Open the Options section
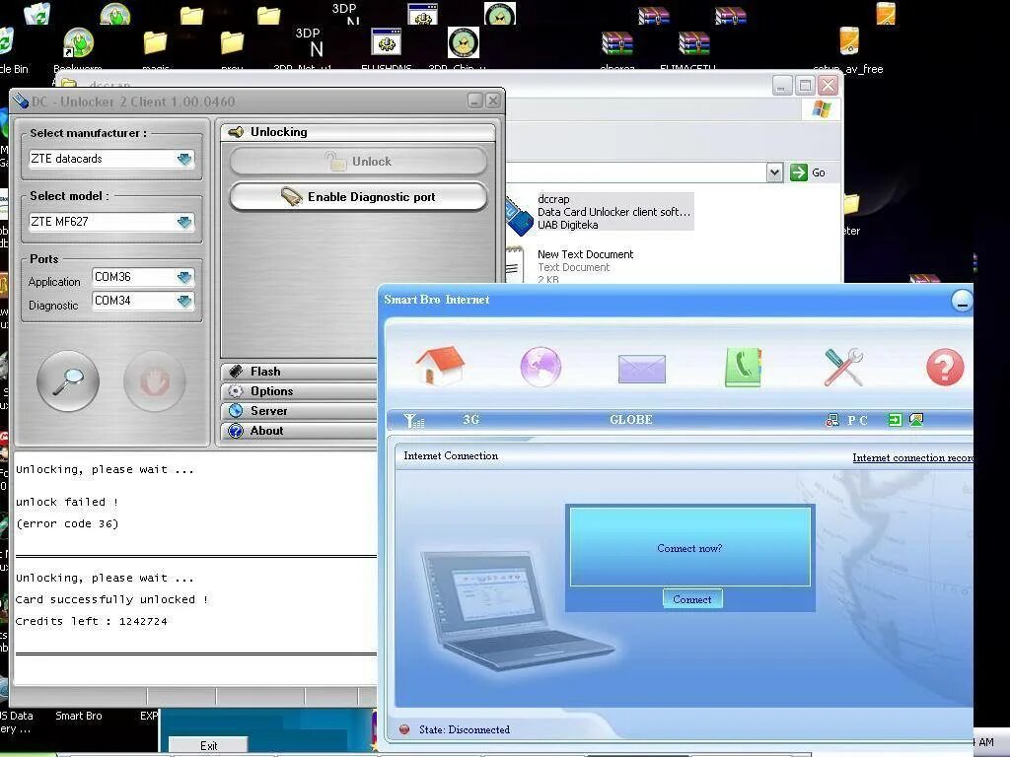Viewport: 1010px width, 757px height. pyautogui.click(x=300, y=391)
